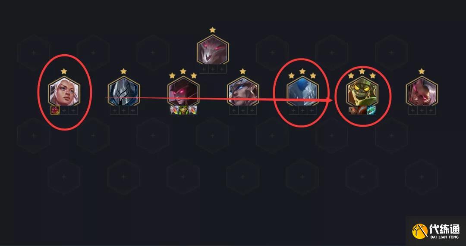Add an item to the far-right champion's last slot
466x246 pixels.
tap(431, 110)
